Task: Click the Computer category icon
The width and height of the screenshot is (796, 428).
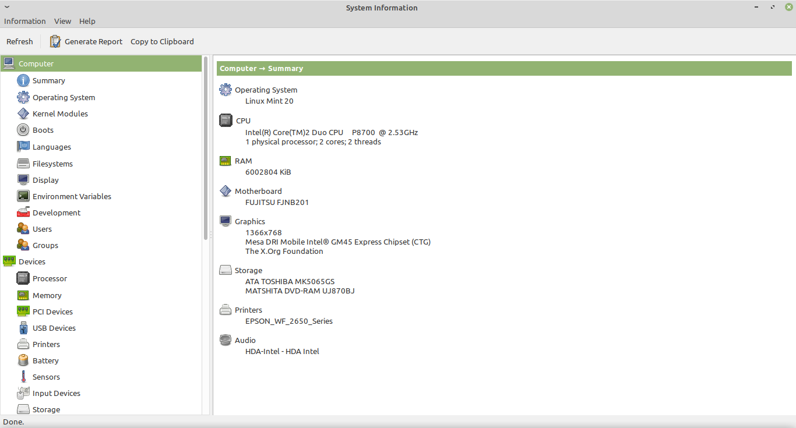Action: pyautogui.click(x=9, y=63)
